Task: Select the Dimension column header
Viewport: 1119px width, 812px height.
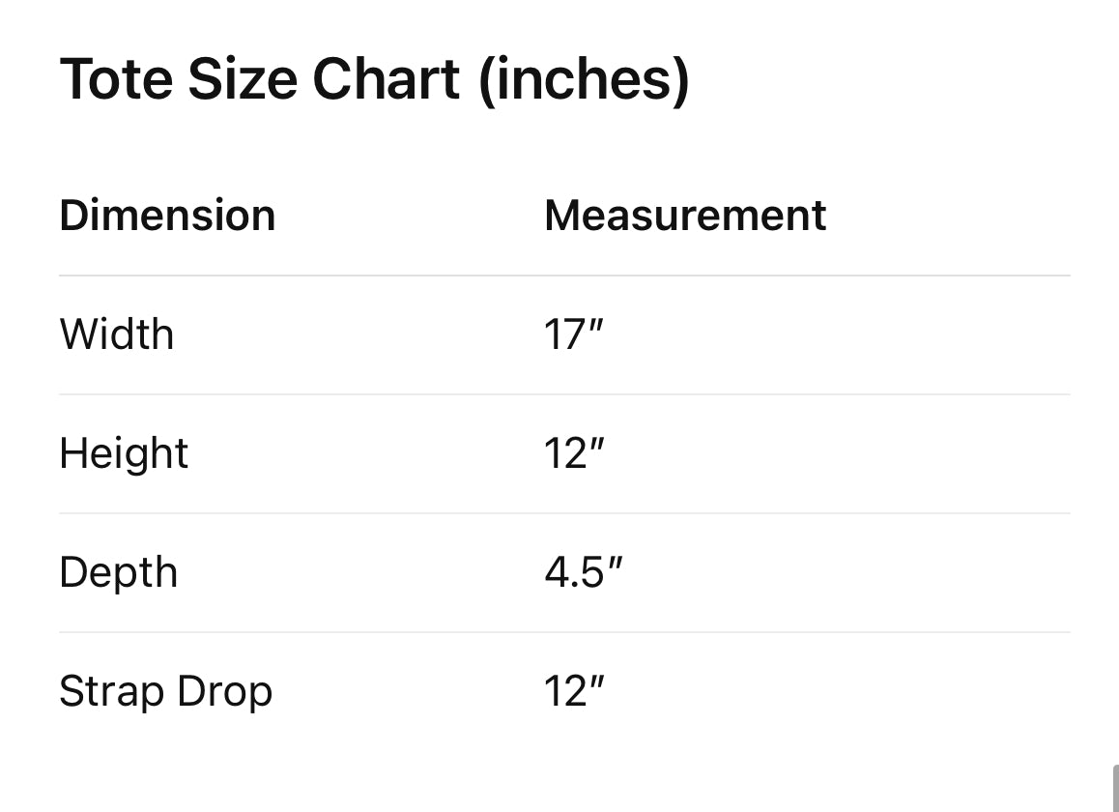Action: coord(167,215)
